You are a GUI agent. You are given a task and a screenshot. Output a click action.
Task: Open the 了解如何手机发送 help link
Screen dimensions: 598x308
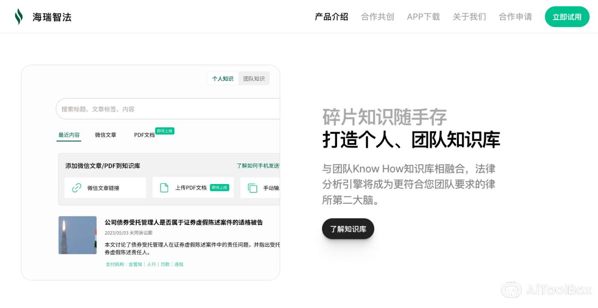click(258, 166)
